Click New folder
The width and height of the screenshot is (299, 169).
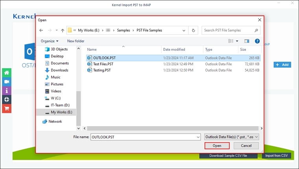tap(76, 41)
